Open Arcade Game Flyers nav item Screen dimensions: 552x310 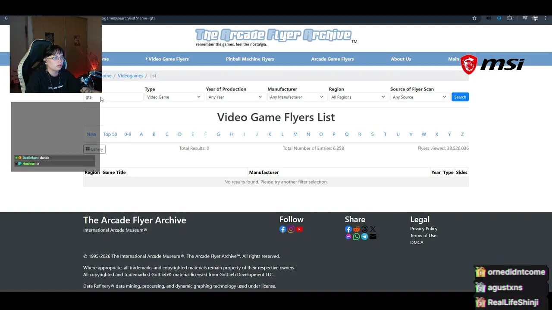(332, 59)
